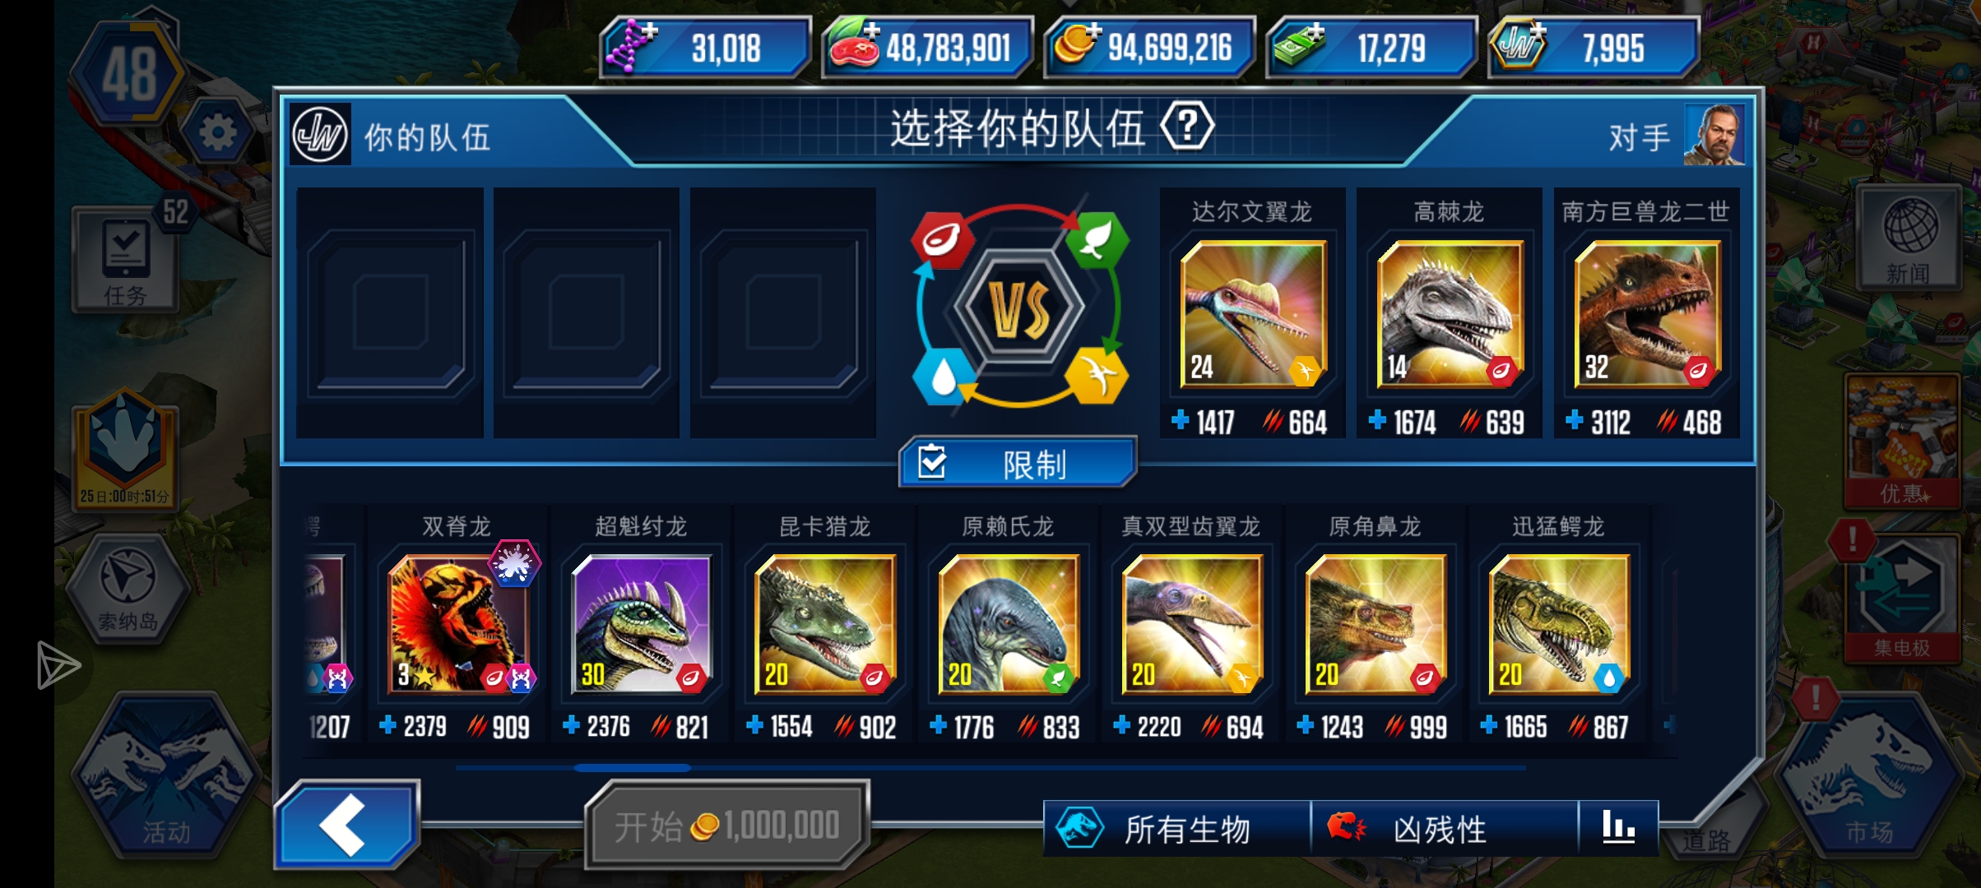Open the bar chart stats sort button
Image resolution: width=1981 pixels, height=888 pixels.
click(x=1618, y=828)
